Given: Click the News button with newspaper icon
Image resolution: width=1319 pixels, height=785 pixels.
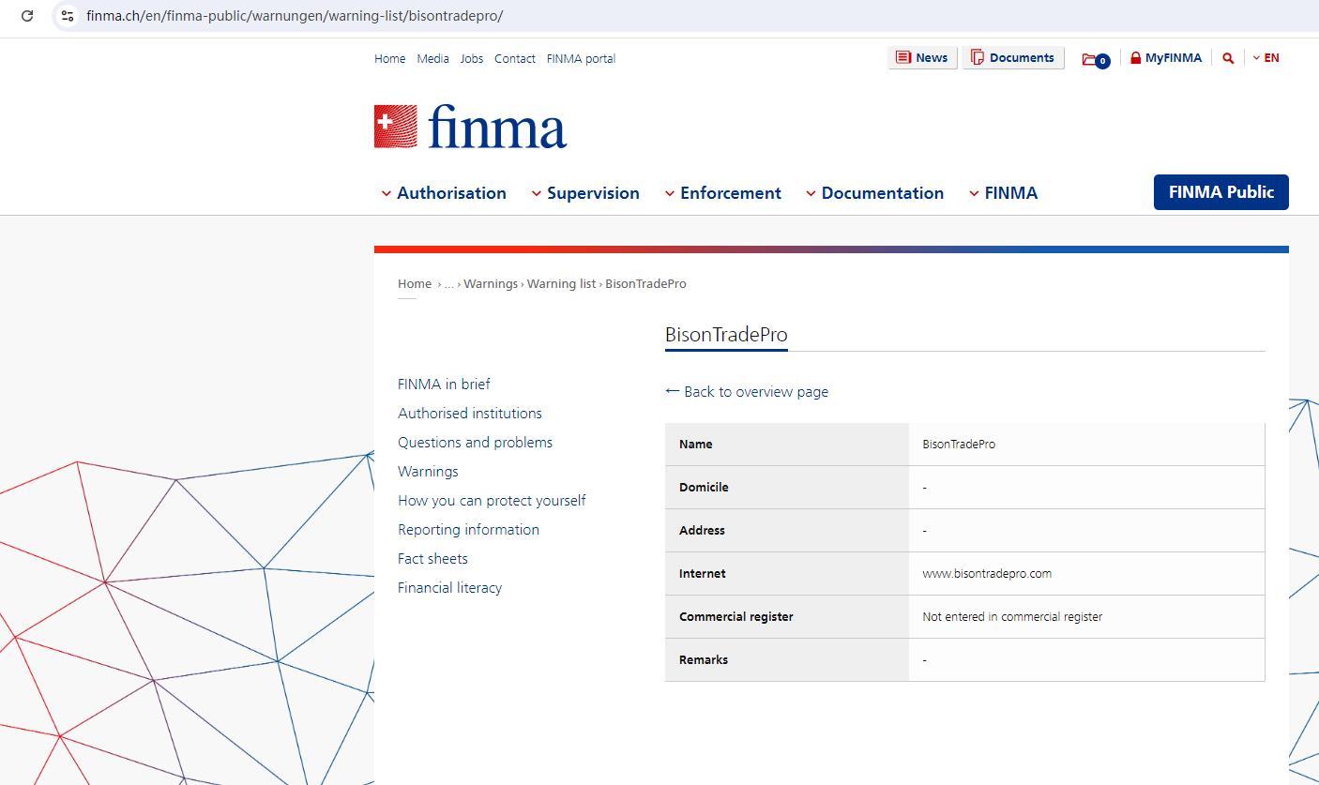Looking at the screenshot, I should click(922, 58).
